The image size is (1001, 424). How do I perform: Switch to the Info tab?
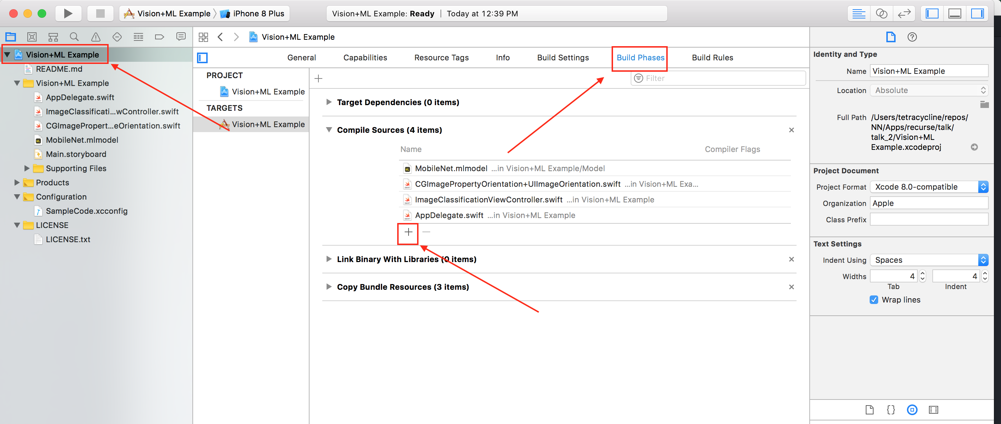[x=502, y=58]
